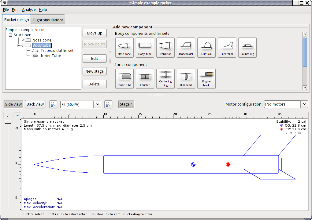The width and height of the screenshot is (312, 220).
Task: Open the Analyze menu
Action: (x=29, y=10)
